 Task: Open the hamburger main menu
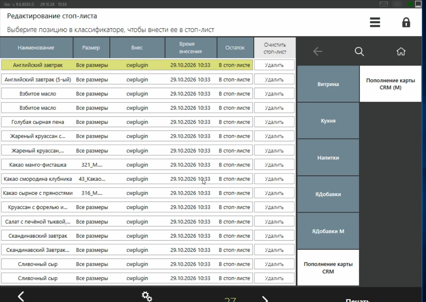tap(375, 22)
